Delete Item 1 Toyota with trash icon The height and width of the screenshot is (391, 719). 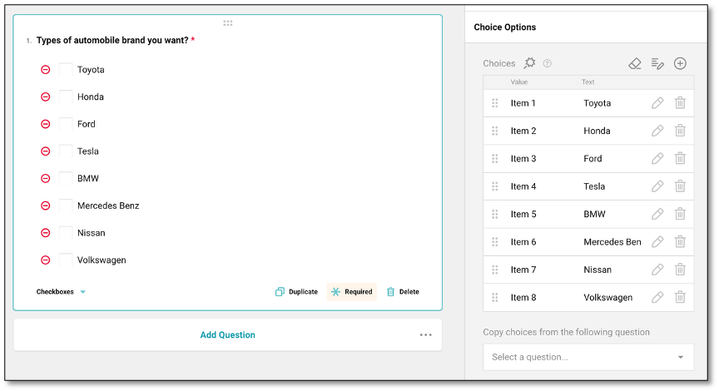tap(680, 103)
